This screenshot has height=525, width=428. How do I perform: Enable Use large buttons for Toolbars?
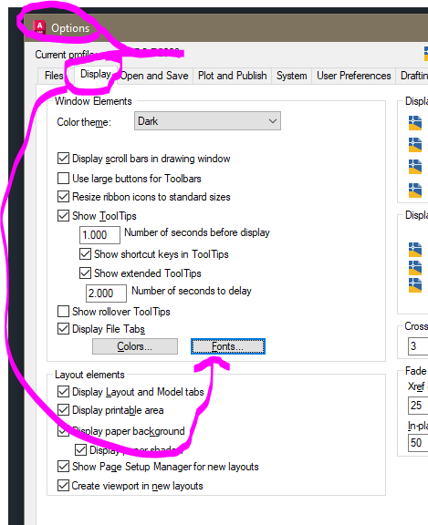click(63, 178)
